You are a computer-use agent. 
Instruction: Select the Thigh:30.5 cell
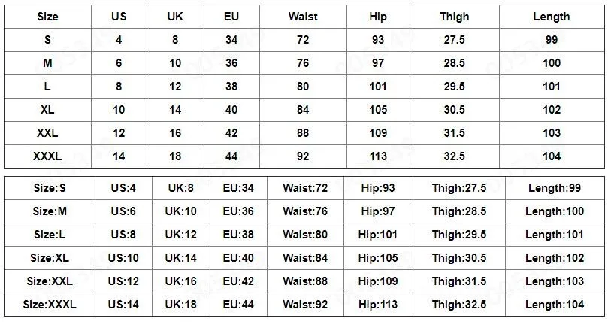tap(459, 258)
